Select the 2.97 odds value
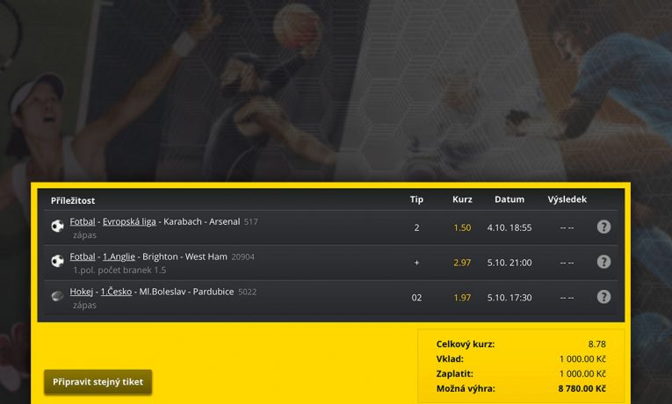The width and height of the screenshot is (672, 404). pyautogui.click(x=462, y=263)
